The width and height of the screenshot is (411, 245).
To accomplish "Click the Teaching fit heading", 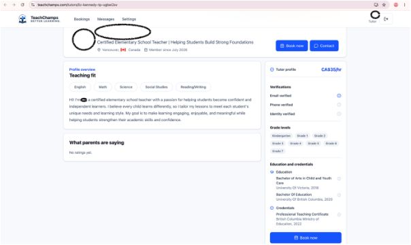I will (82, 76).
